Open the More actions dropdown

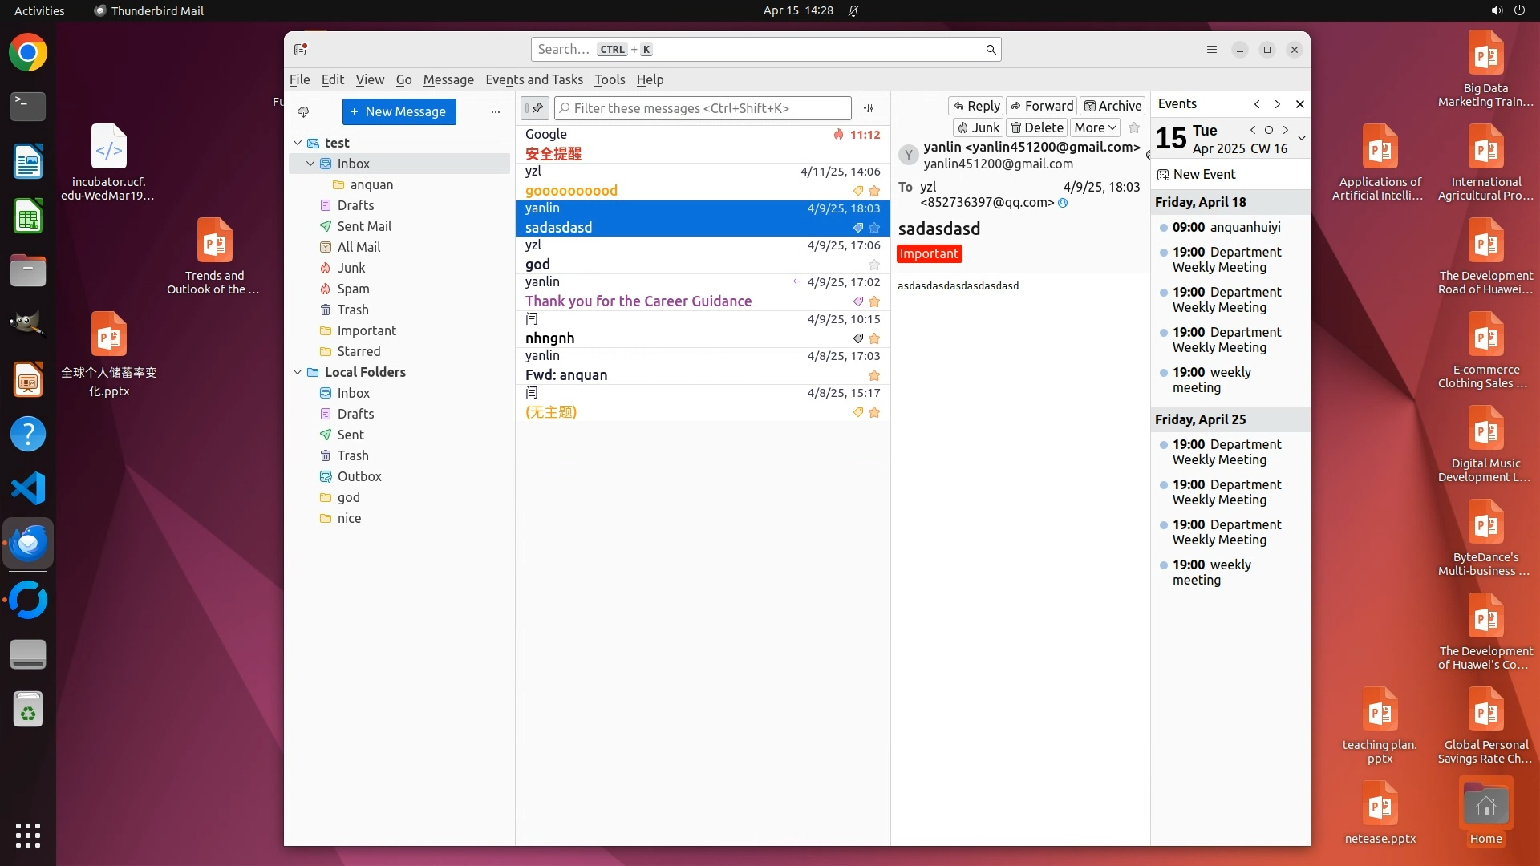tap(1095, 127)
